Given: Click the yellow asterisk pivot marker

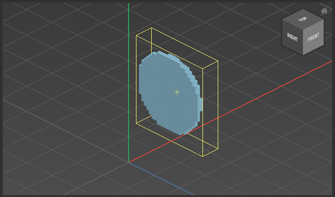Looking at the screenshot, I should pyautogui.click(x=177, y=92).
